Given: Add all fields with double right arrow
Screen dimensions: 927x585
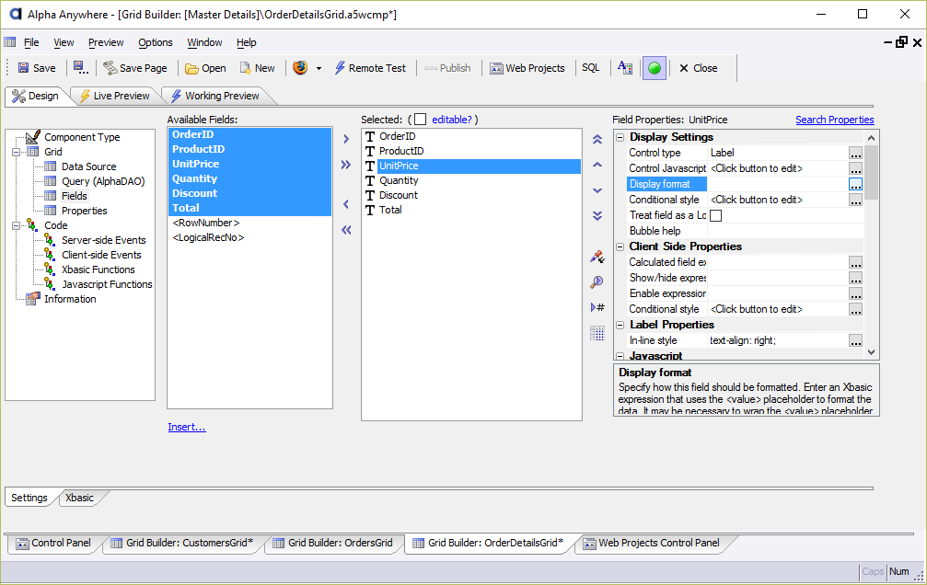Looking at the screenshot, I should (346, 165).
